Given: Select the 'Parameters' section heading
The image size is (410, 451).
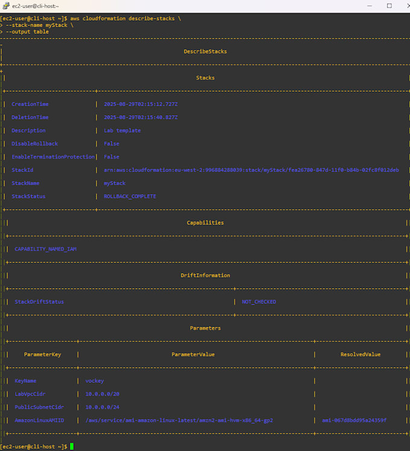Looking at the screenshot, I should tap(205, 328).
